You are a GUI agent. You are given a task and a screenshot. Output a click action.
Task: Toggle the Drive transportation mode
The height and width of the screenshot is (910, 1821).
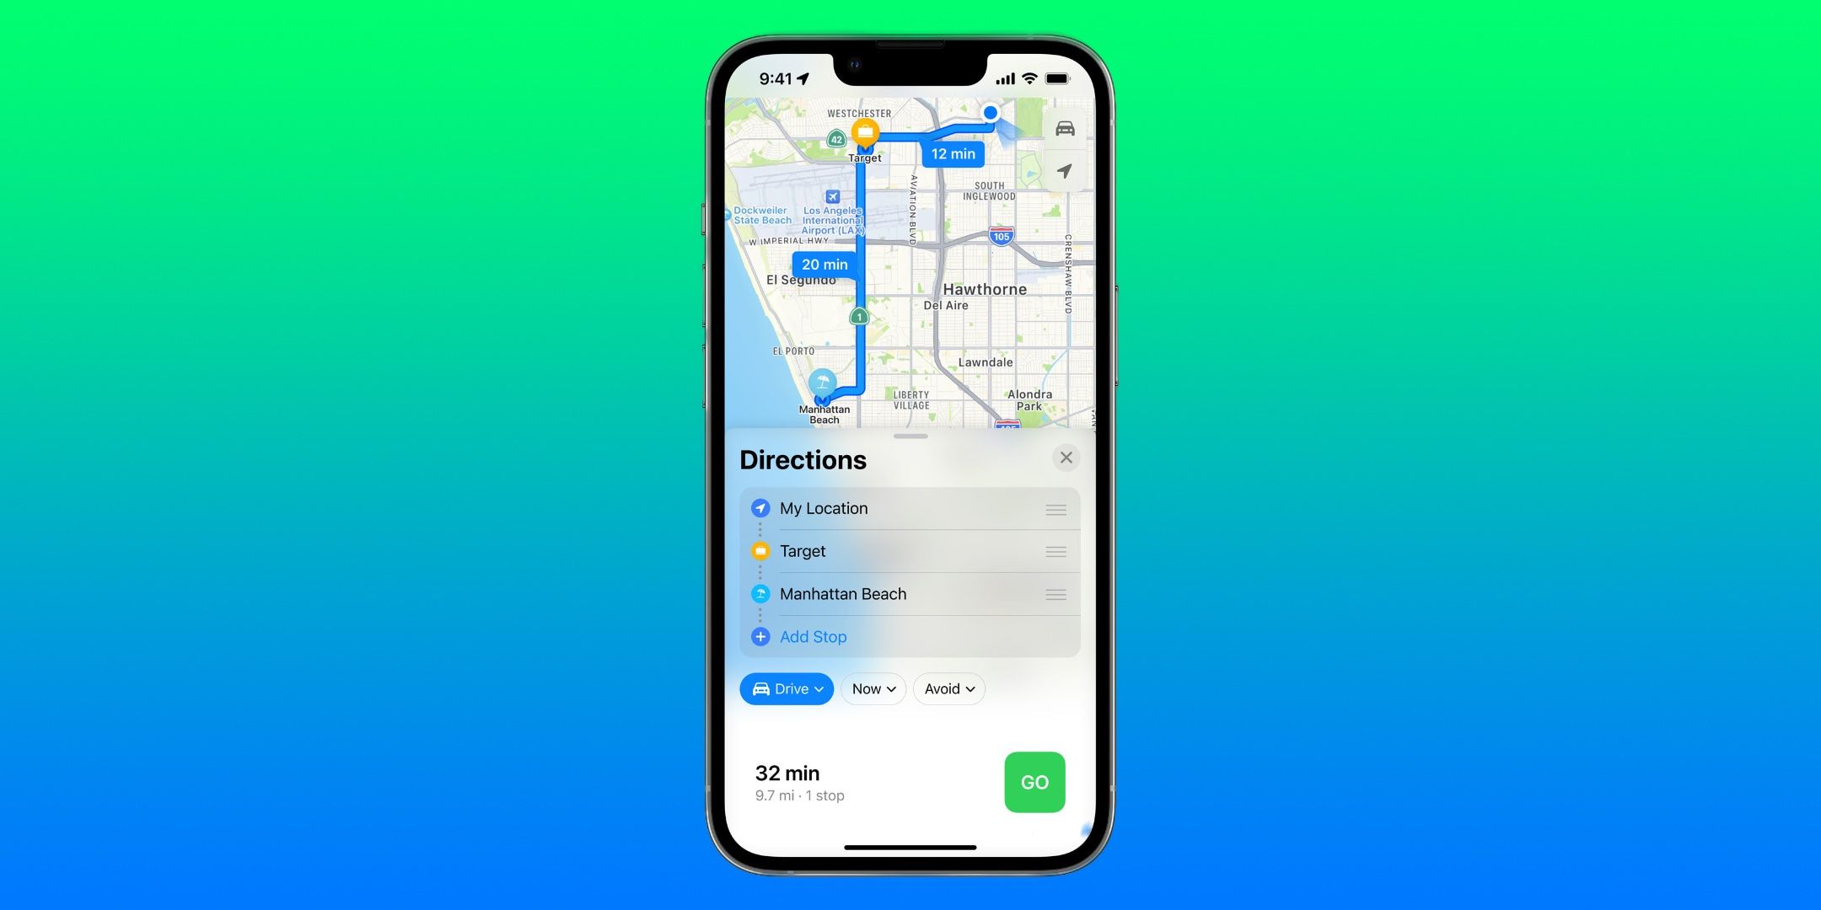pyautogui.click(x=787, y=688)
